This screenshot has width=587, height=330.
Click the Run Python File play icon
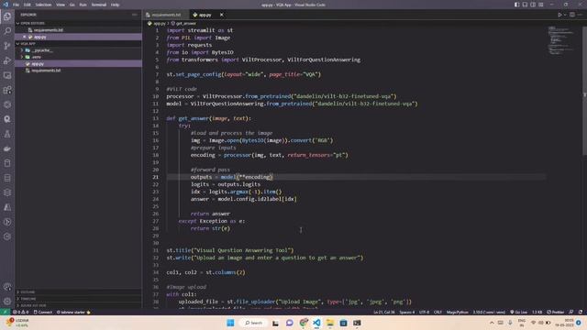(x=559, y=15)
